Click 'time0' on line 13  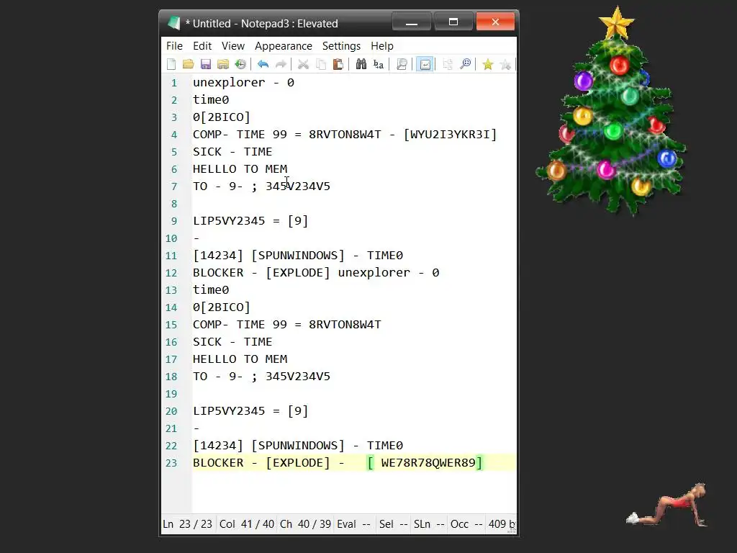point(211,290)
